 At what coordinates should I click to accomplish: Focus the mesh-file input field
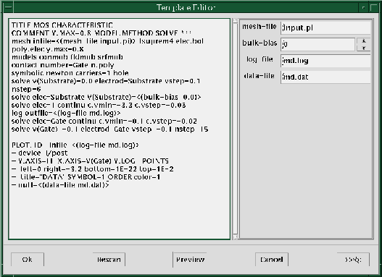point(325,27)
